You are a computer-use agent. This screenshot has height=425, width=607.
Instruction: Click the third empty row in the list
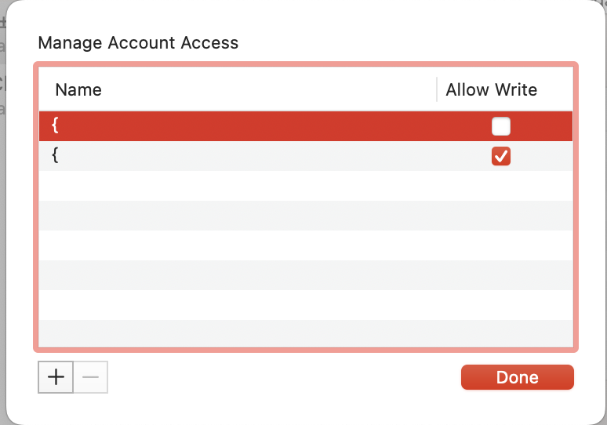tap(306, 245)
